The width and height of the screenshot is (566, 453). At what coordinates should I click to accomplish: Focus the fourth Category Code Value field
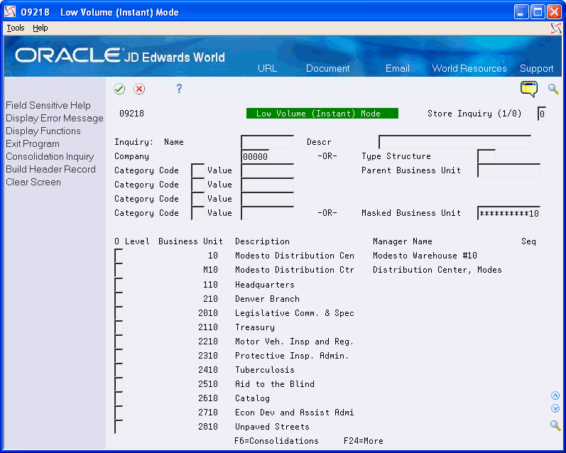click(x=268, y=213)
